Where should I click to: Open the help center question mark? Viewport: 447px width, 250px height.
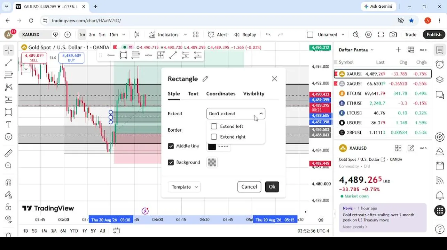click(x=440, y=229)
